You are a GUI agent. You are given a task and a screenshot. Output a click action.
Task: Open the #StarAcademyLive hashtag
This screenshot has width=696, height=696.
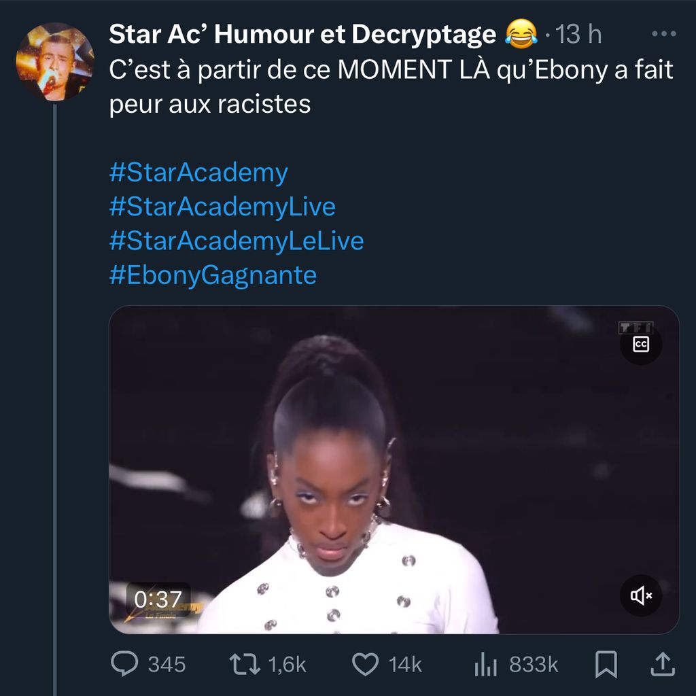(222, 207)
